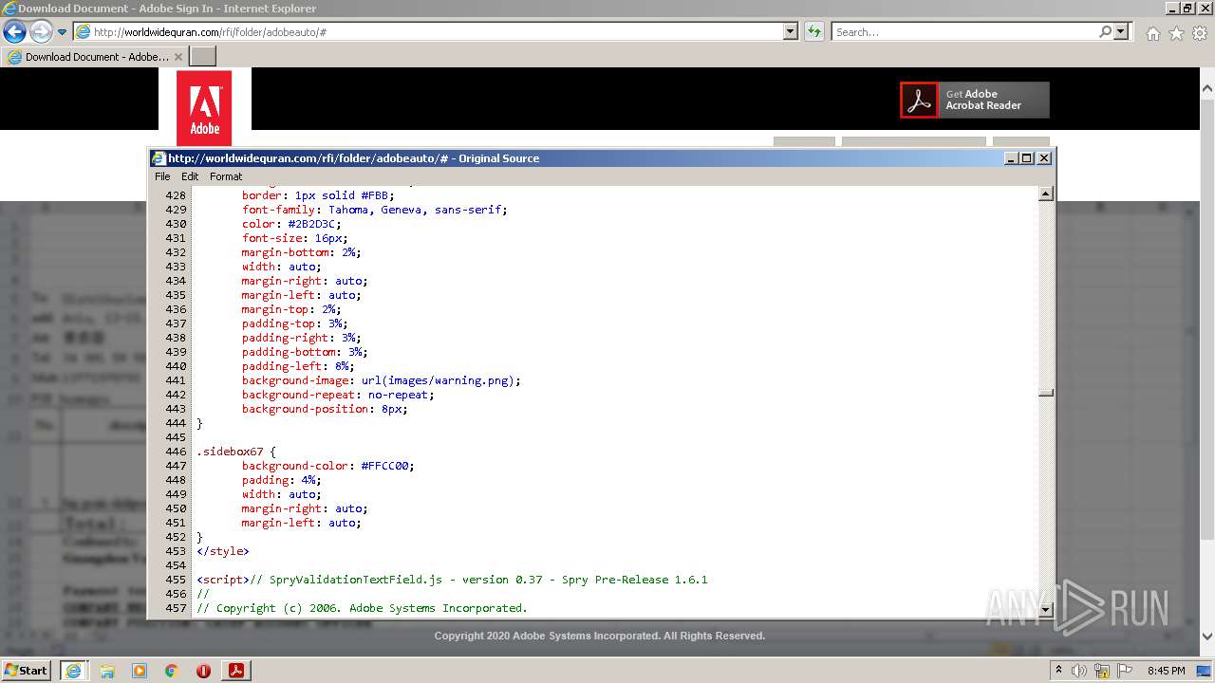Click the Get Adobe Acrobat Reader button
This screenshot has width=1215, height=683.
[x=975, y=100]
